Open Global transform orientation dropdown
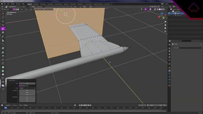 point(75,7)
